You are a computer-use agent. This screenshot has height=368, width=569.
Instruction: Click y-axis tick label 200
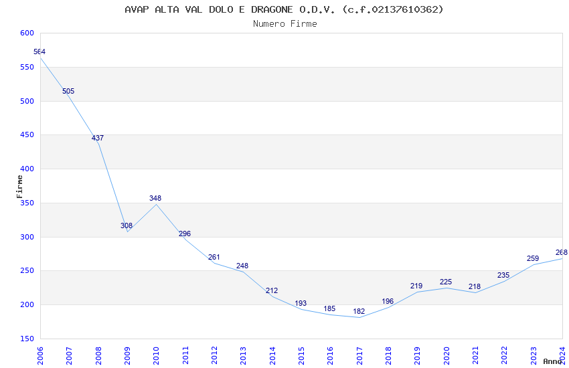tap(27, 305)
